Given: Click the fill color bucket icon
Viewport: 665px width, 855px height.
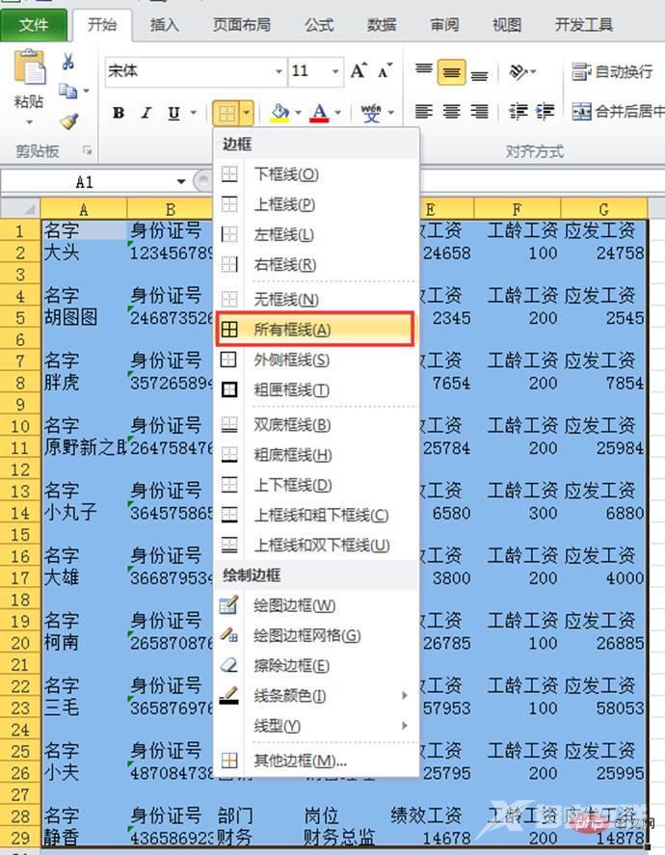Looking at the screenshot, I should 280,114.
